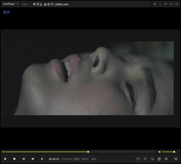Screen dimensions: 181x164
Task: Open a file with the eject icon
Action: 42,159
